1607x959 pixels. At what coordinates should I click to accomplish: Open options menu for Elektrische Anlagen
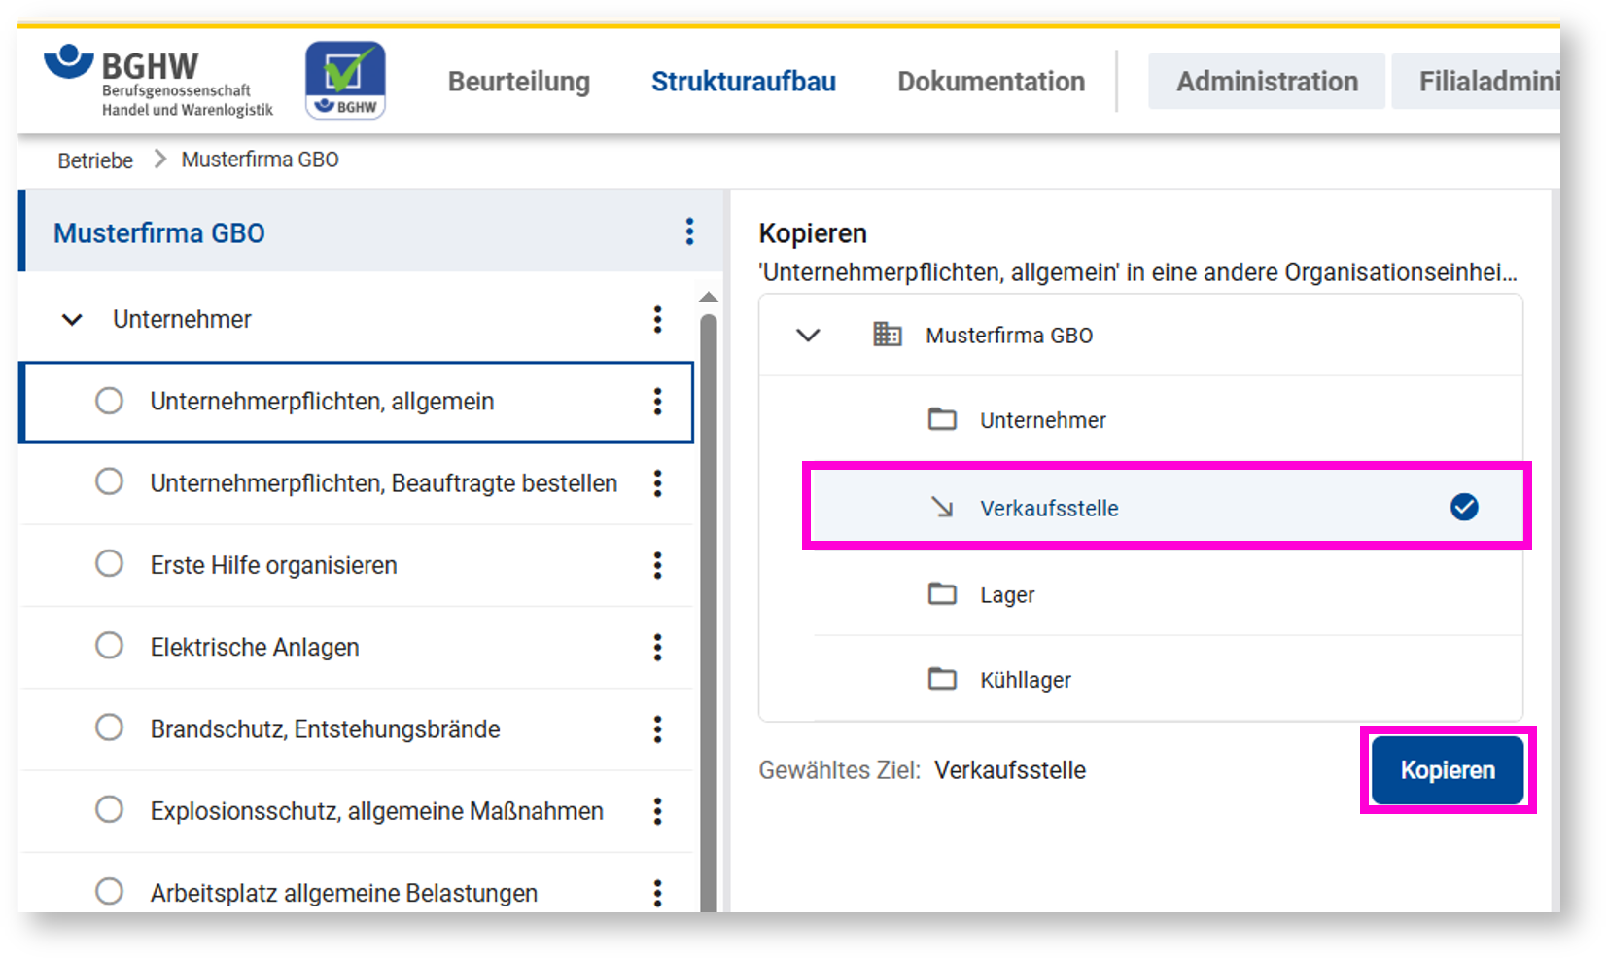pyautogui.click(x=657, y=647)
